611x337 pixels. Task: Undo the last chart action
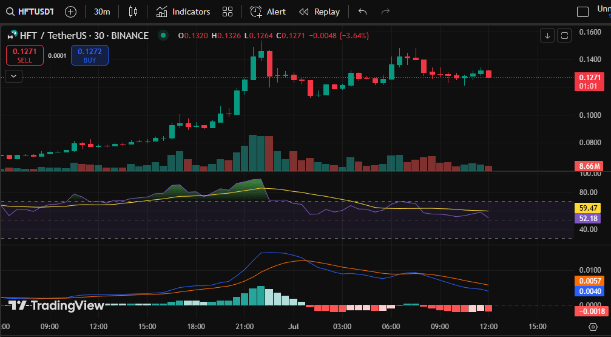(363, 12)
